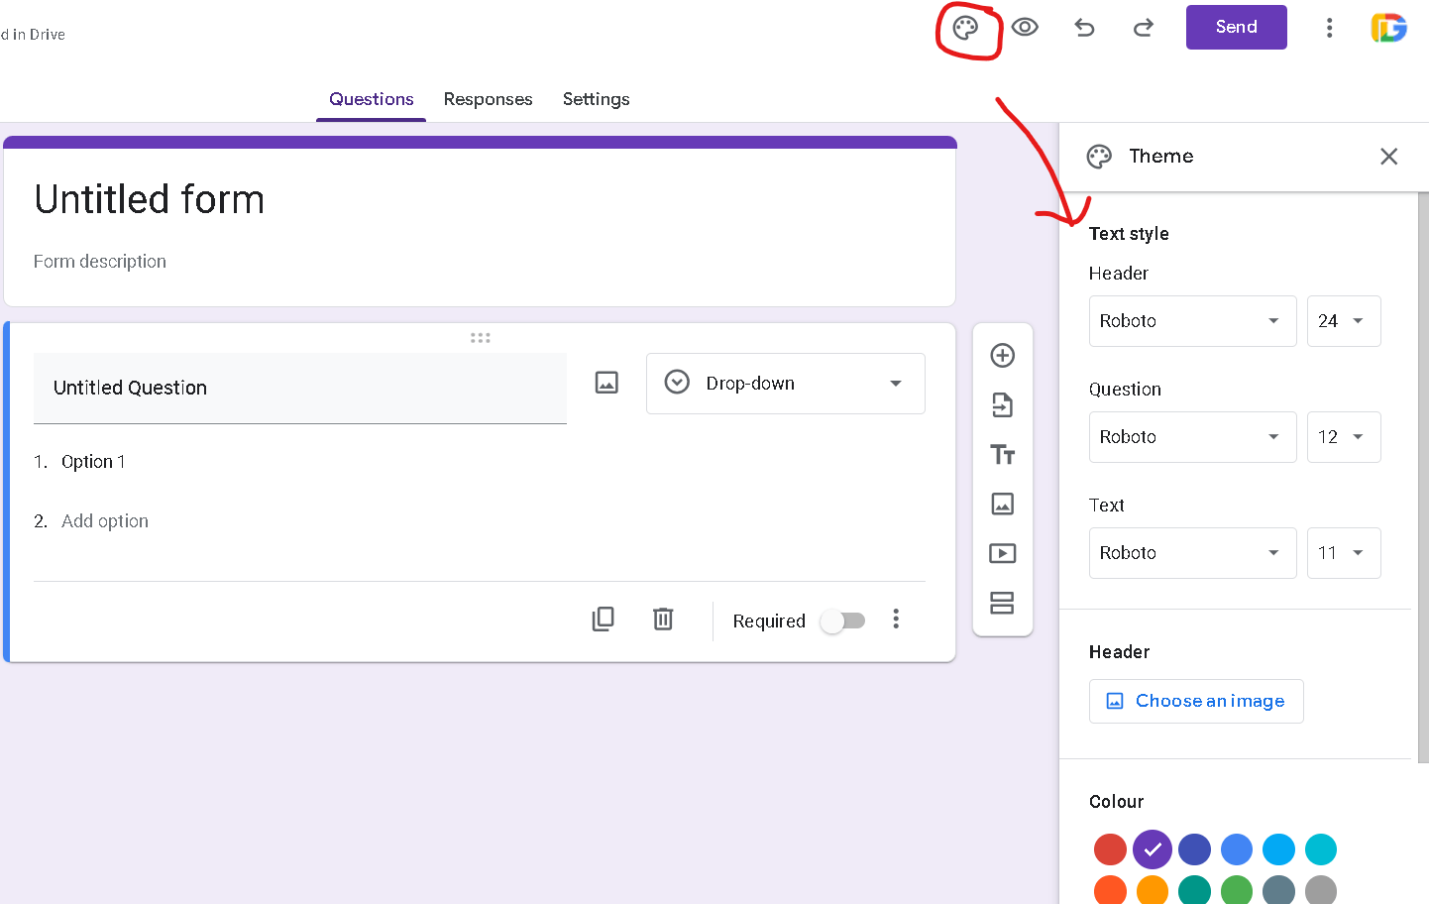Viewport: 1429px width, 904px height.
Task: Click Choose an image button
Action: click(1196, 701)
